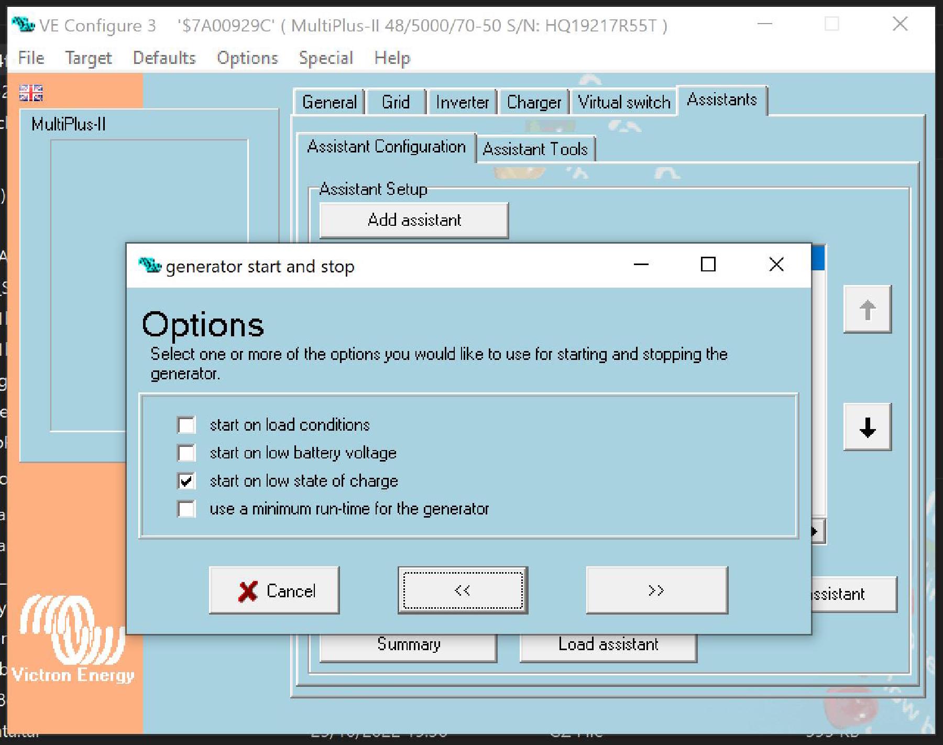Advance with the >> button
The width and height of the screenshot is (943, 745).
coord(656,590)
